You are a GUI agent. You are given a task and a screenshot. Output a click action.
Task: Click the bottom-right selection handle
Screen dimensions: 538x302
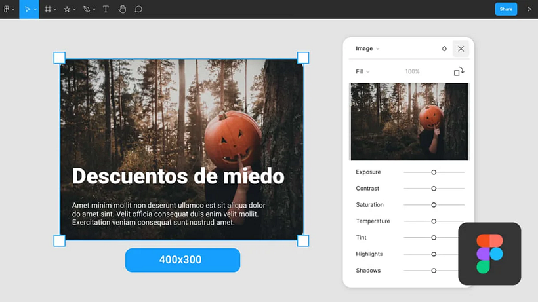point(303,240)
